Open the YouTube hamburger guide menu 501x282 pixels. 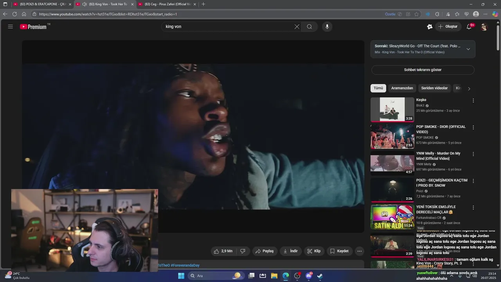point(11,27)
